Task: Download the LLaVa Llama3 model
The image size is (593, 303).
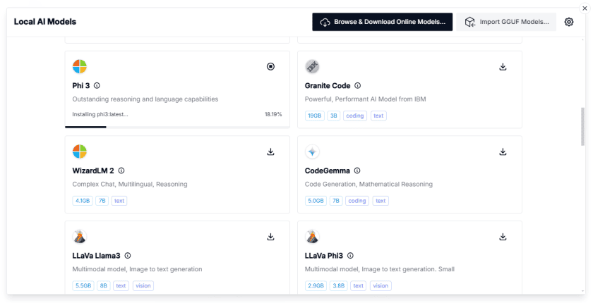Action: tap(270, 237)
